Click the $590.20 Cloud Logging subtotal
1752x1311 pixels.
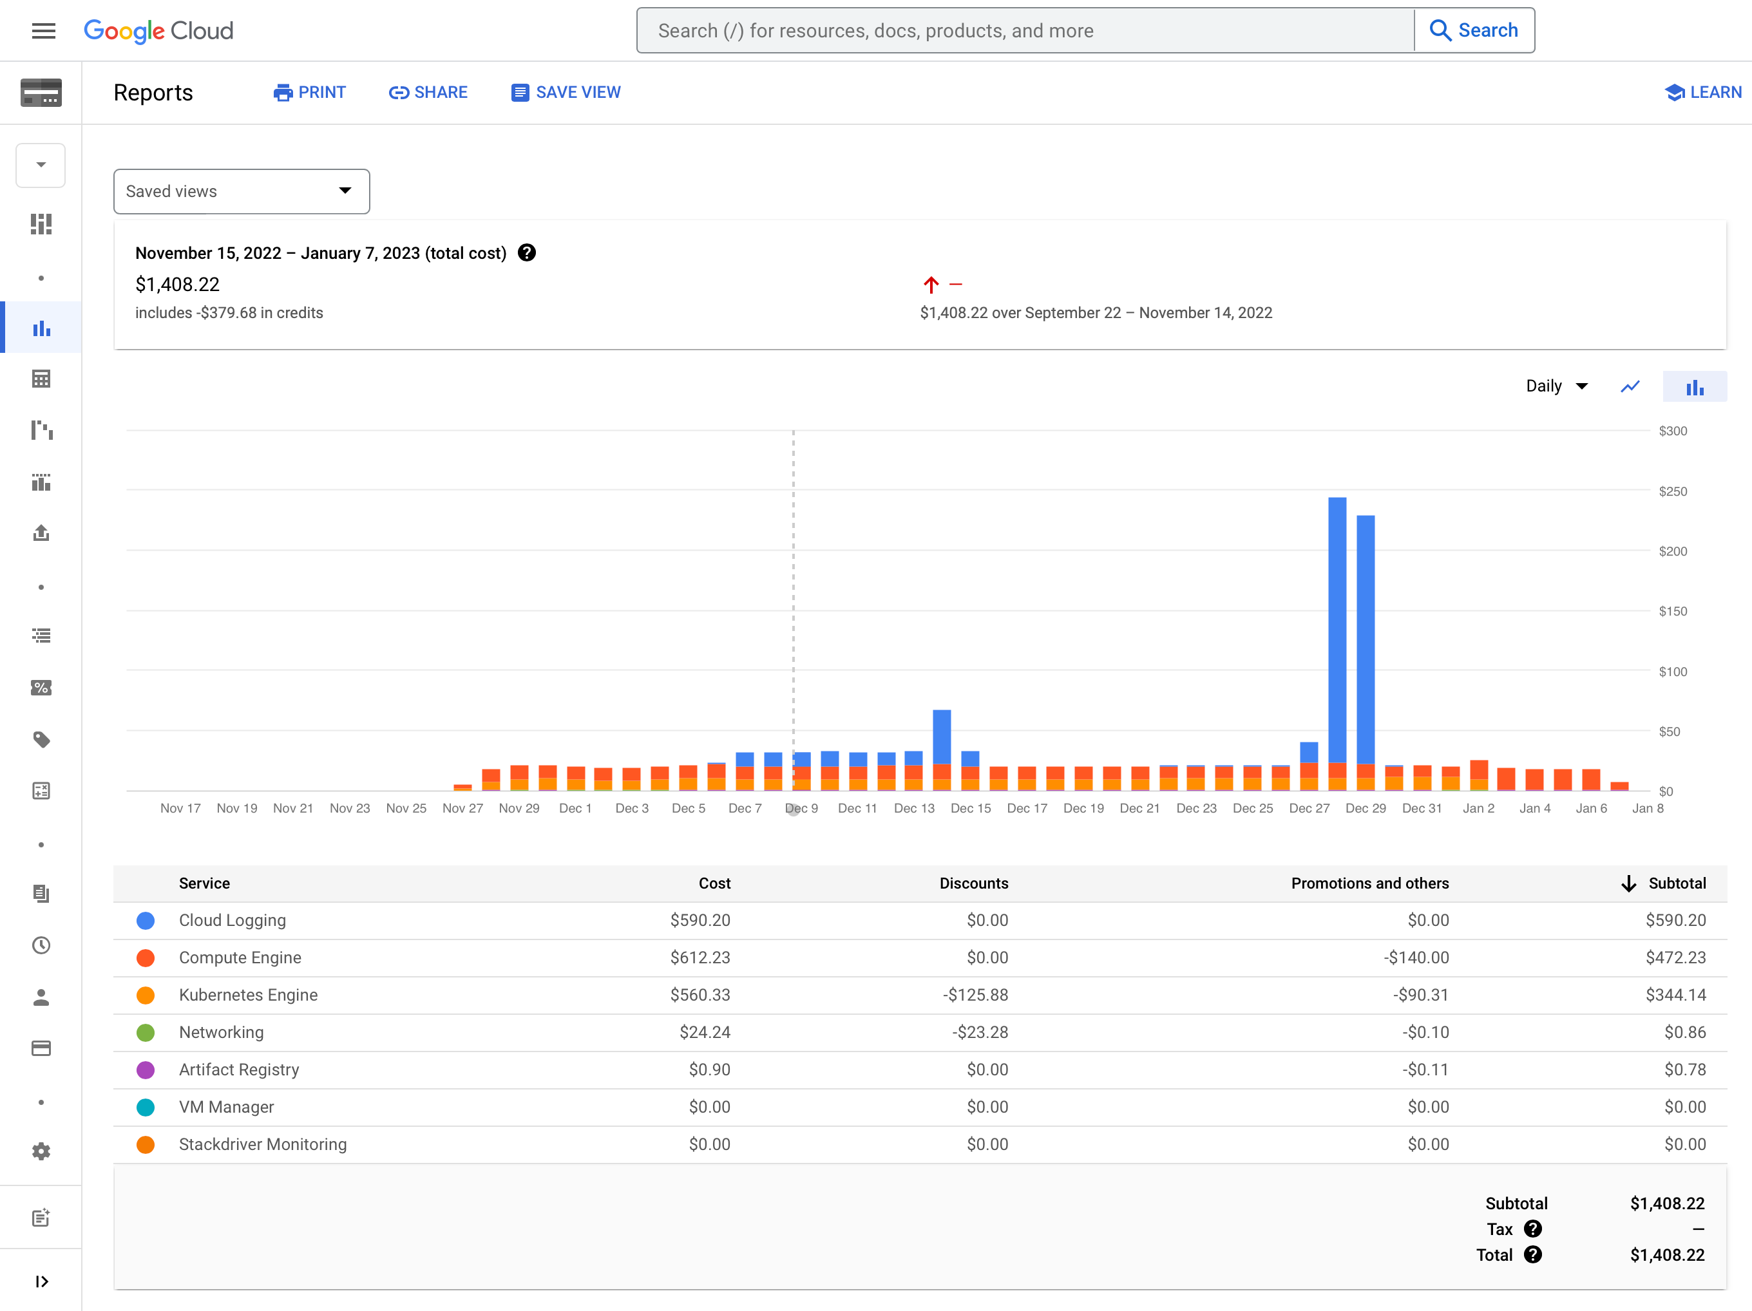1675,921
